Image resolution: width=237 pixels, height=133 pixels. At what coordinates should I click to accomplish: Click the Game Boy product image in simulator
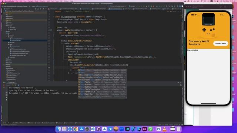click(208, 25)
